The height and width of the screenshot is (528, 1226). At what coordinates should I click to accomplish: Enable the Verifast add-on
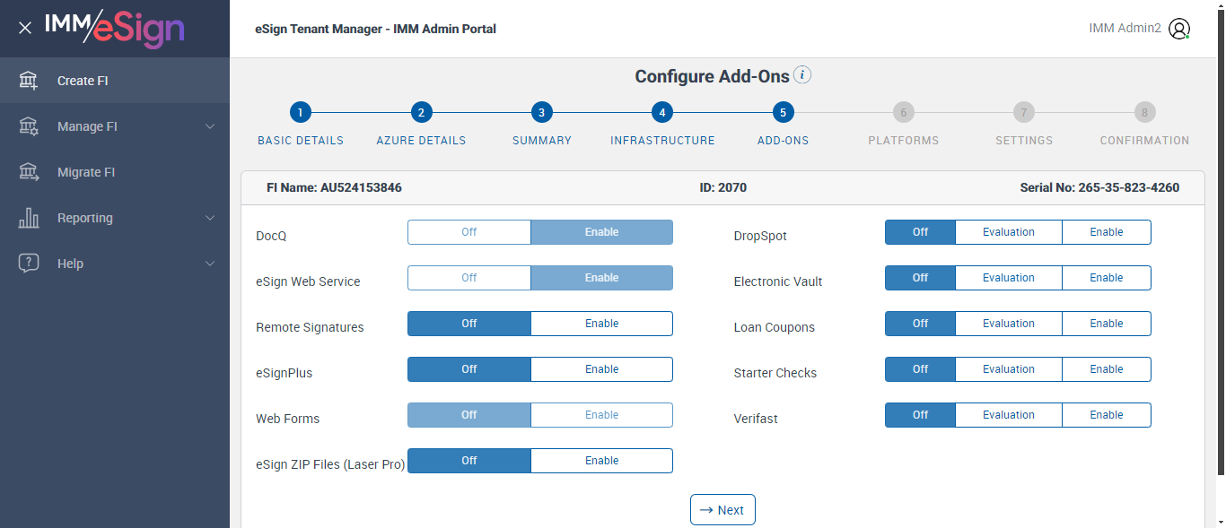(x=1106, y=415)
